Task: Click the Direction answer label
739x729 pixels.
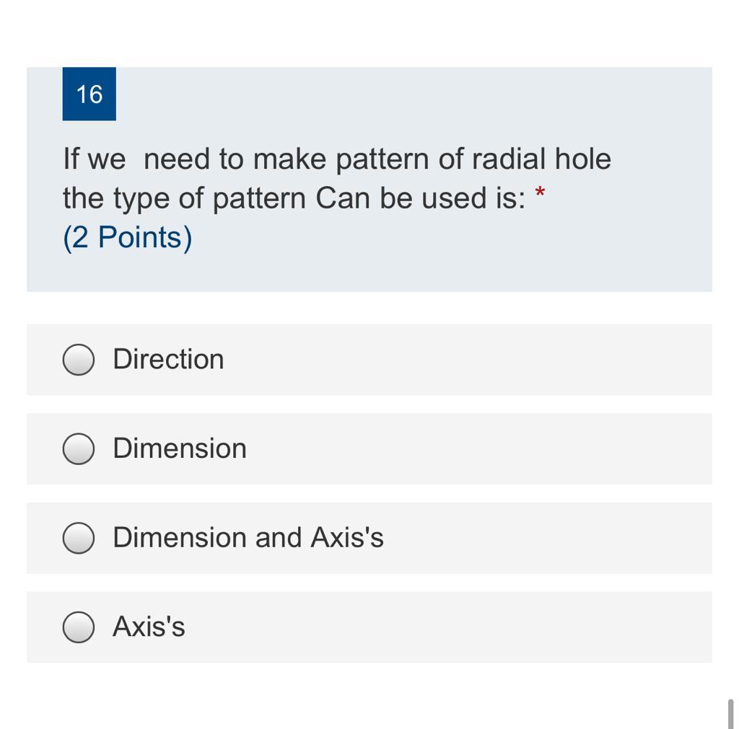Action: 168,359
